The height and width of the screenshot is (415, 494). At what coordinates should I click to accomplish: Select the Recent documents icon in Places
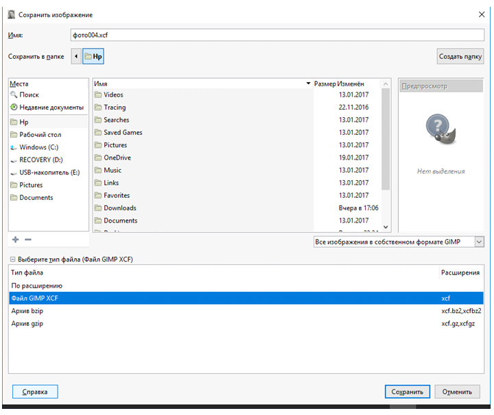click(14, 108)
